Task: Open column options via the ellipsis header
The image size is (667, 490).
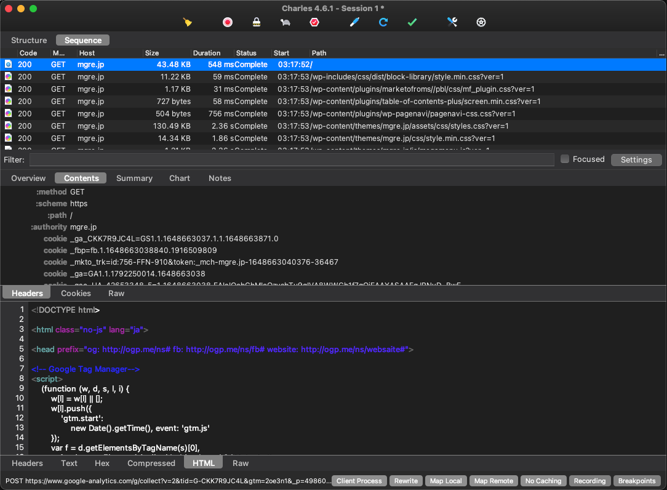Action: 661,53
